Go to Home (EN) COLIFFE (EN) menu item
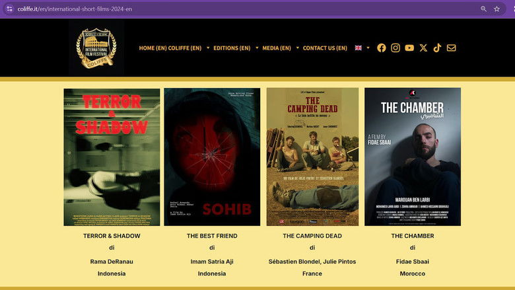The height and width of the screenshot is (290, 515). [170, 48]
